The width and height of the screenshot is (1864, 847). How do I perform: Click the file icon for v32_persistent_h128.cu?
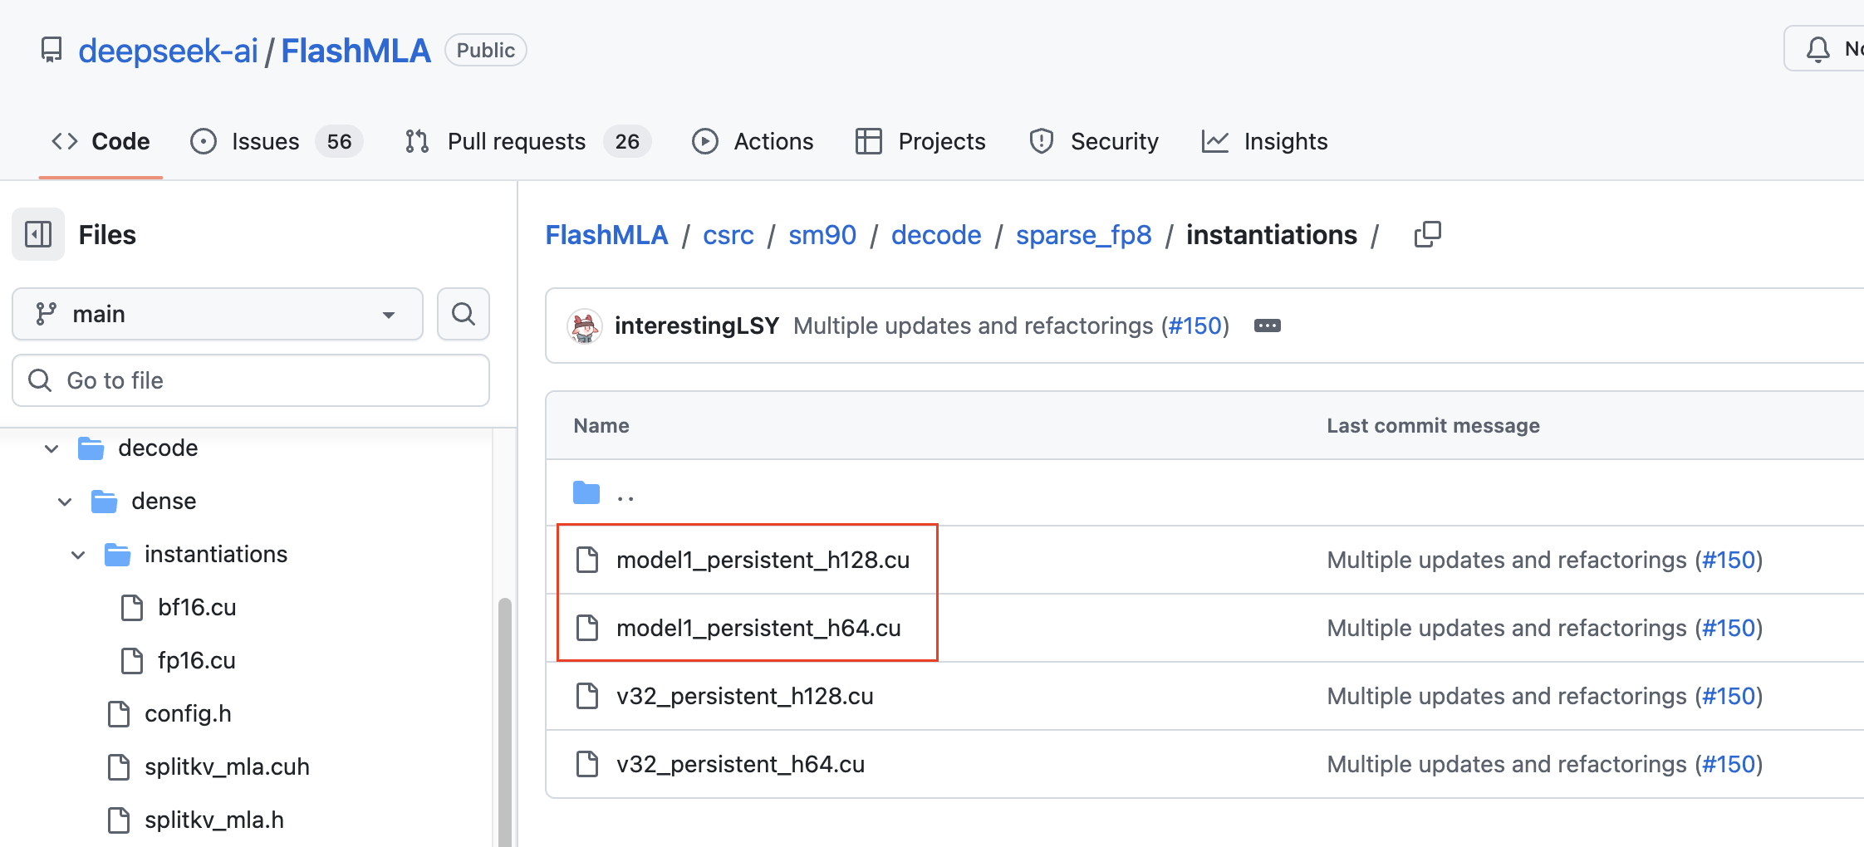pyautogui.click(x=587, y=696)
